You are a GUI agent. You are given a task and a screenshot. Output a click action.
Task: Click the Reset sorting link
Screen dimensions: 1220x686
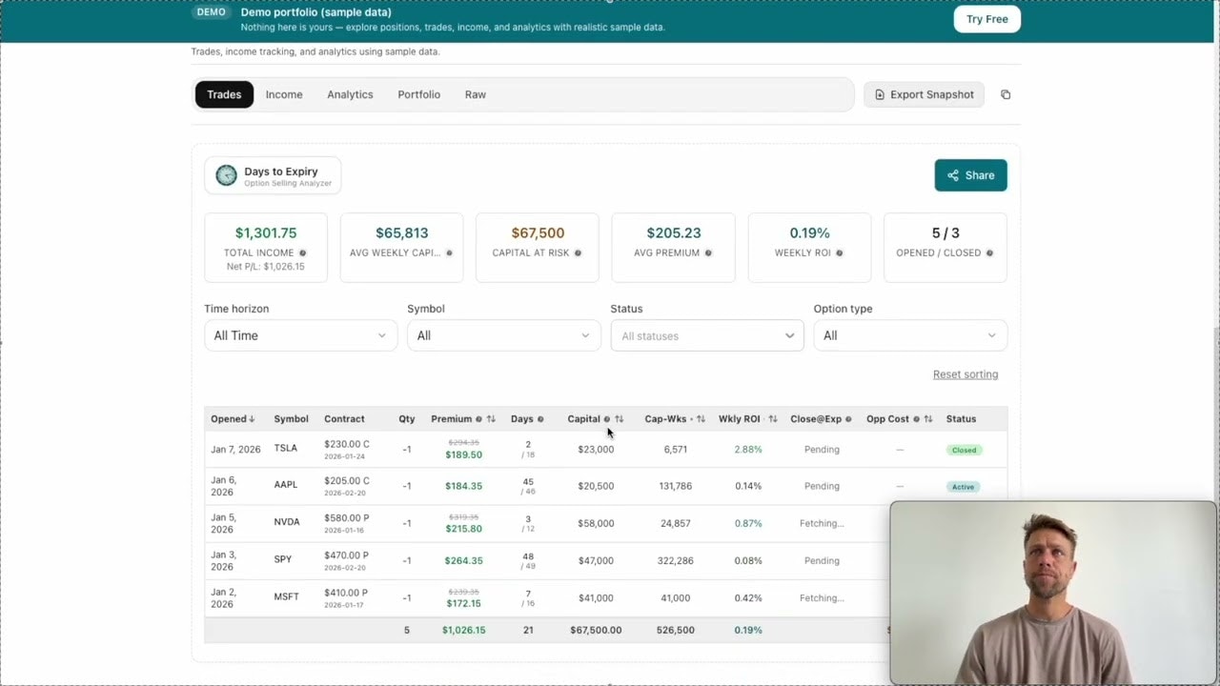point(965,373)
